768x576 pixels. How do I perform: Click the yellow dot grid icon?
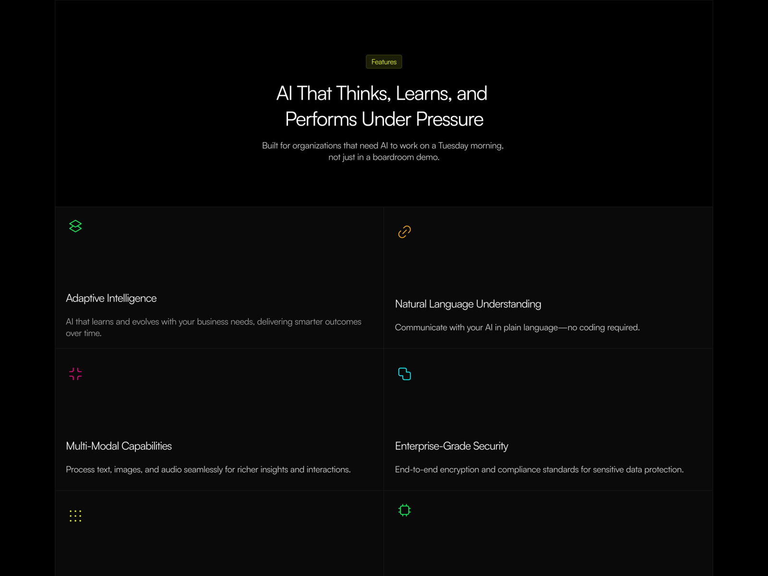[75, 516]
